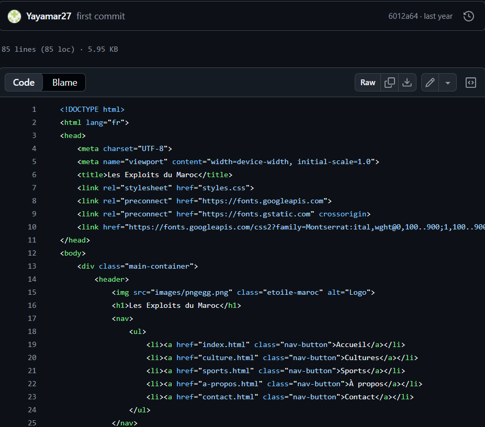Viewport: 485px width, 427px height.
Task: Click the Raw button
Action: [x=367, y=82]
